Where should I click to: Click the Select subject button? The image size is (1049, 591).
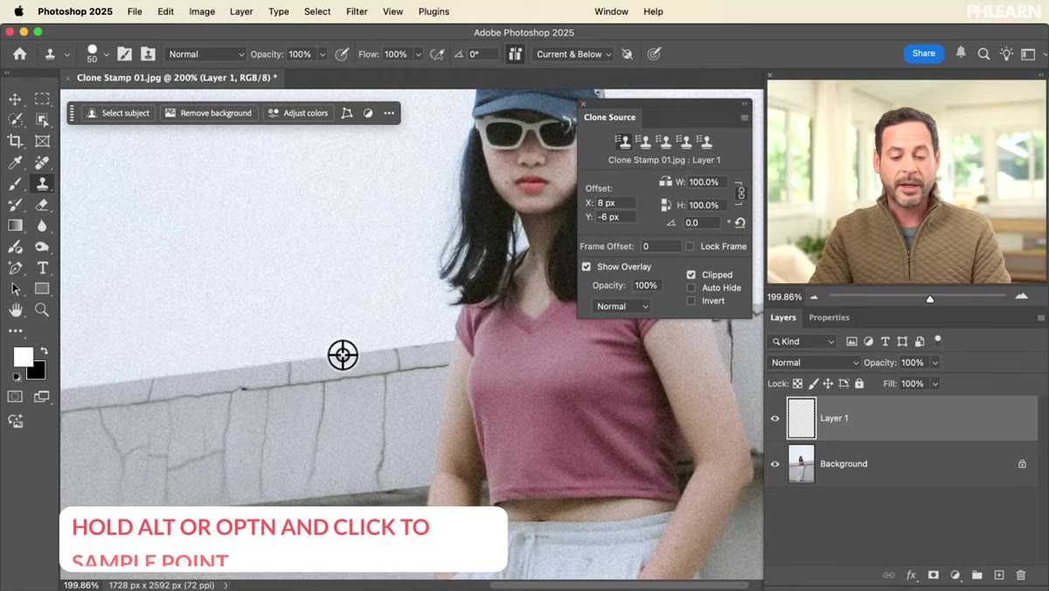119,113
